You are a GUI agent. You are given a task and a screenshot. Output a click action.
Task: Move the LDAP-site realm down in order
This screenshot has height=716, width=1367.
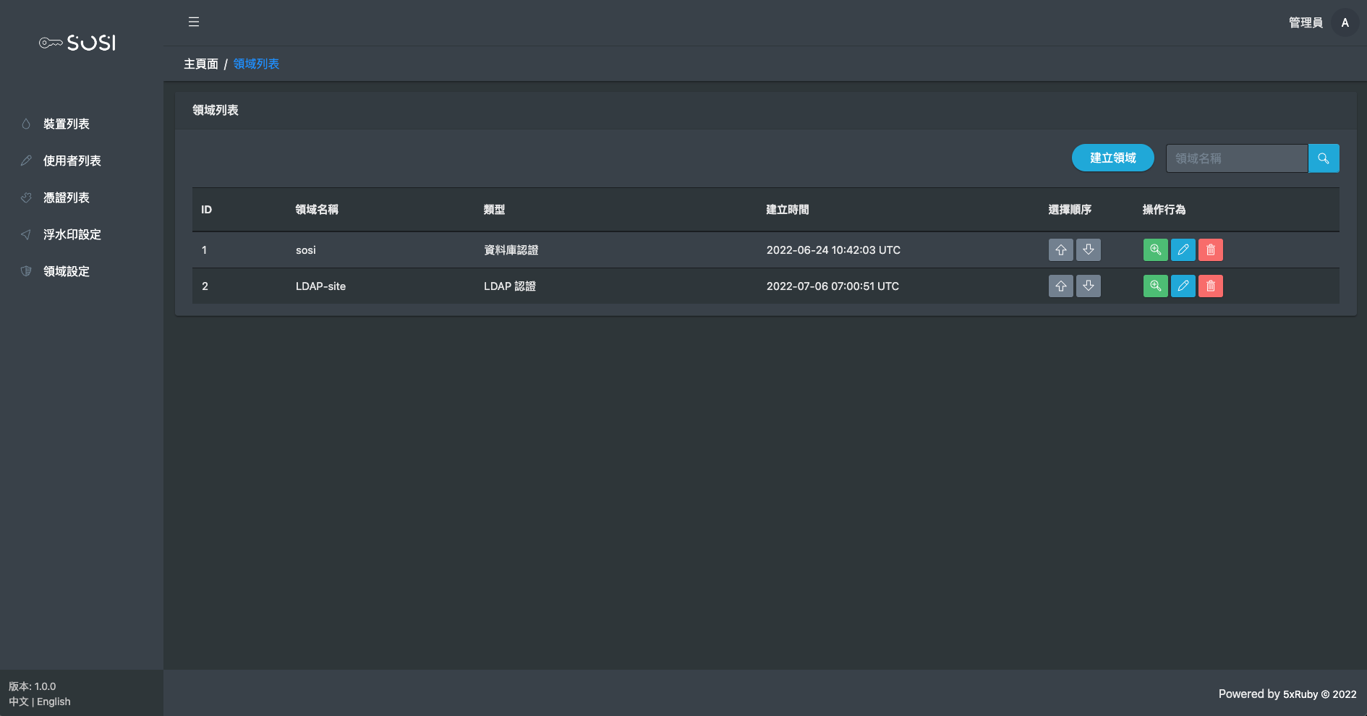(x=1088, y=286)
